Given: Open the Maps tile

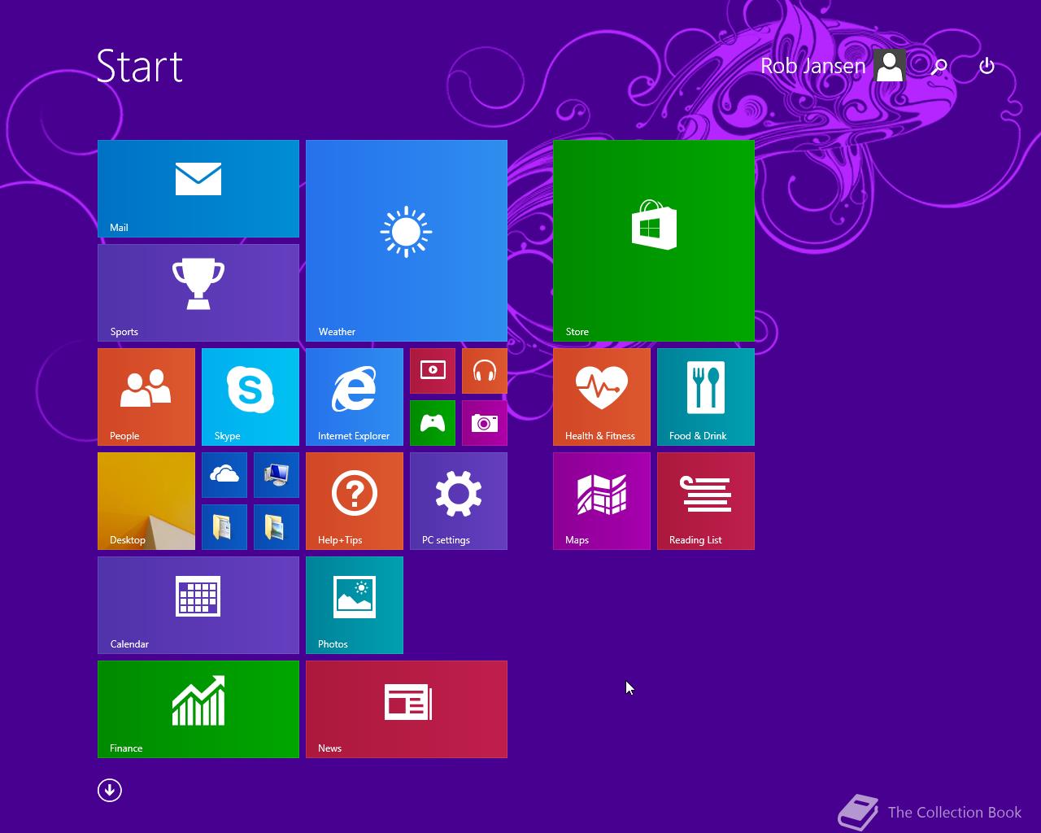Looking at the screenshot, I should coord(602,501).
